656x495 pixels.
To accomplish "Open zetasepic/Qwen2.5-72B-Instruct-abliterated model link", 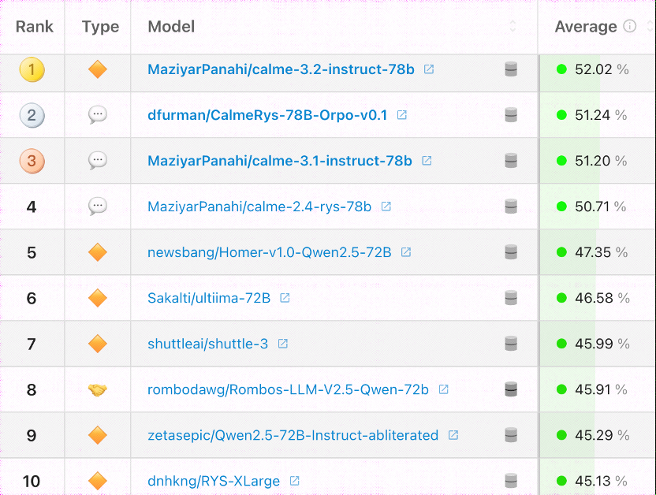I will point(293,435).
